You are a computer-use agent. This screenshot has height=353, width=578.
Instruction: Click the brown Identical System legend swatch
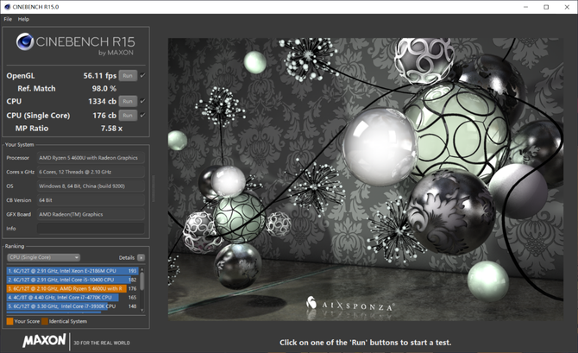point(47,321)
